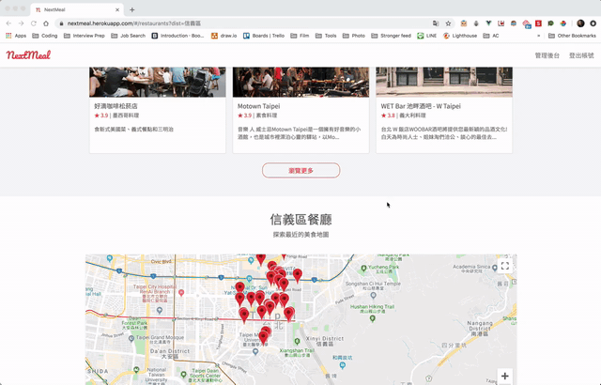Viewport: 601px width, 385px height.
Task: Open the LINE bookmark
Action: pos(427,36)
